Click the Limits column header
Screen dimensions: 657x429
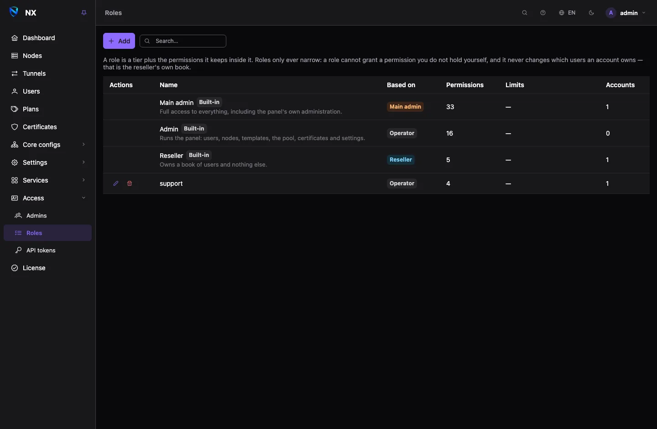pyautogui.click(x=515, y=85)
